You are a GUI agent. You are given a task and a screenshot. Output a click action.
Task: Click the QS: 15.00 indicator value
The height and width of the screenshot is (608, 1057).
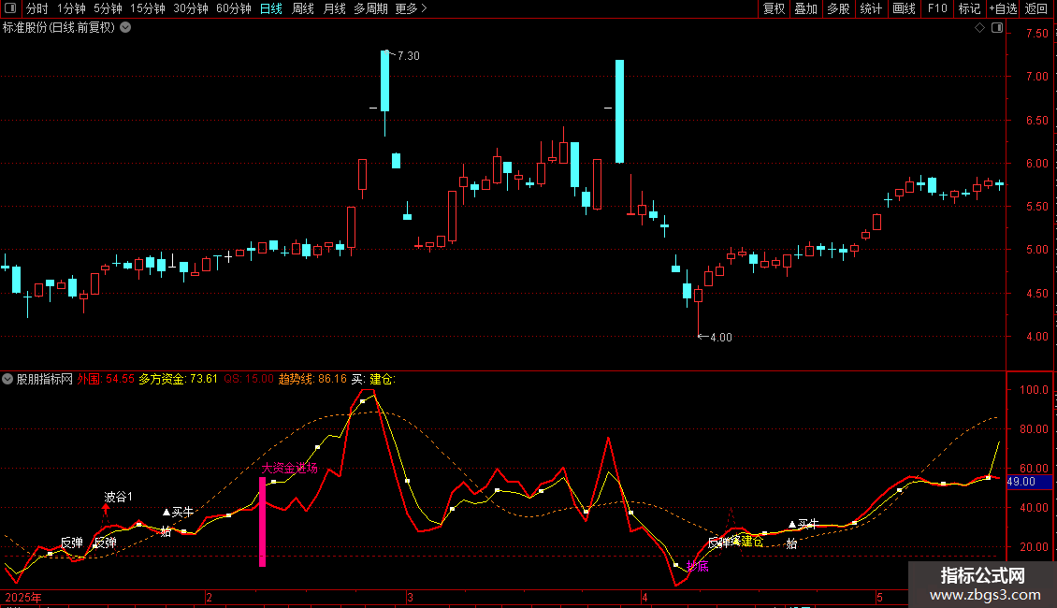249,379
